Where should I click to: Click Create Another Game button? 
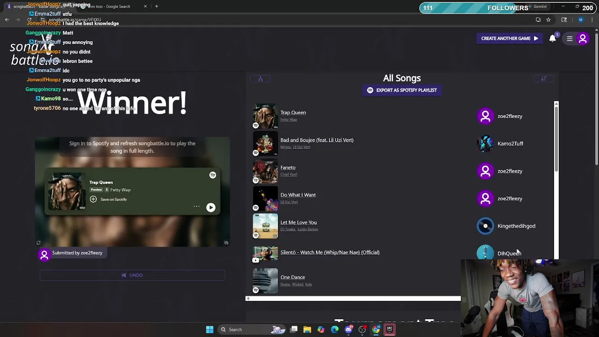(509, 38)
